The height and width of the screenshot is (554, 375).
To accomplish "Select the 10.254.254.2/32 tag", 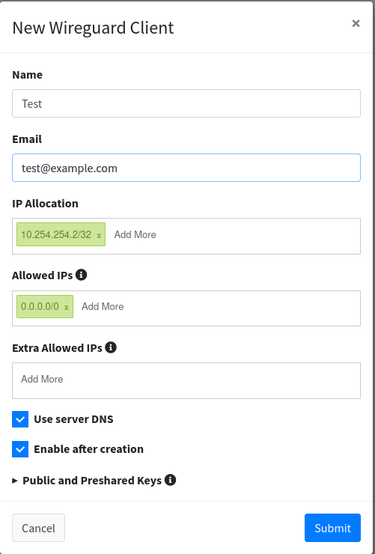I will point(56,234).
